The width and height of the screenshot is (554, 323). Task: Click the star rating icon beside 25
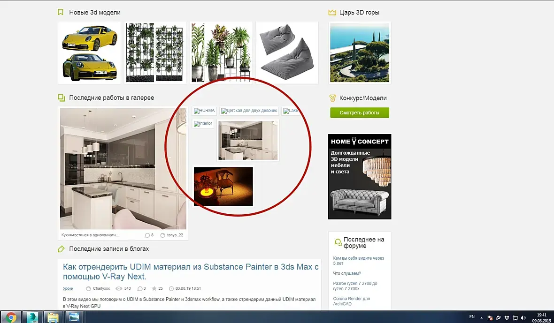coord(154,288)
